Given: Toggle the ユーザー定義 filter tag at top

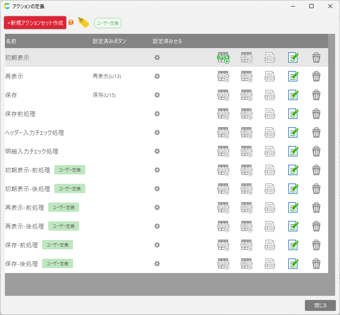Looking at the screenshot, I should pyautogui.click(x=108, y=23).
